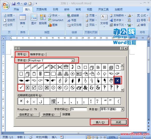Image resolution: width=151 pixels, height=139 pixels.
Task: Click the Redo icon in Quick Access
Action: 25,4
